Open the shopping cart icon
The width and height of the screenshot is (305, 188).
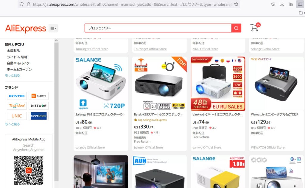tap(255, 27)
